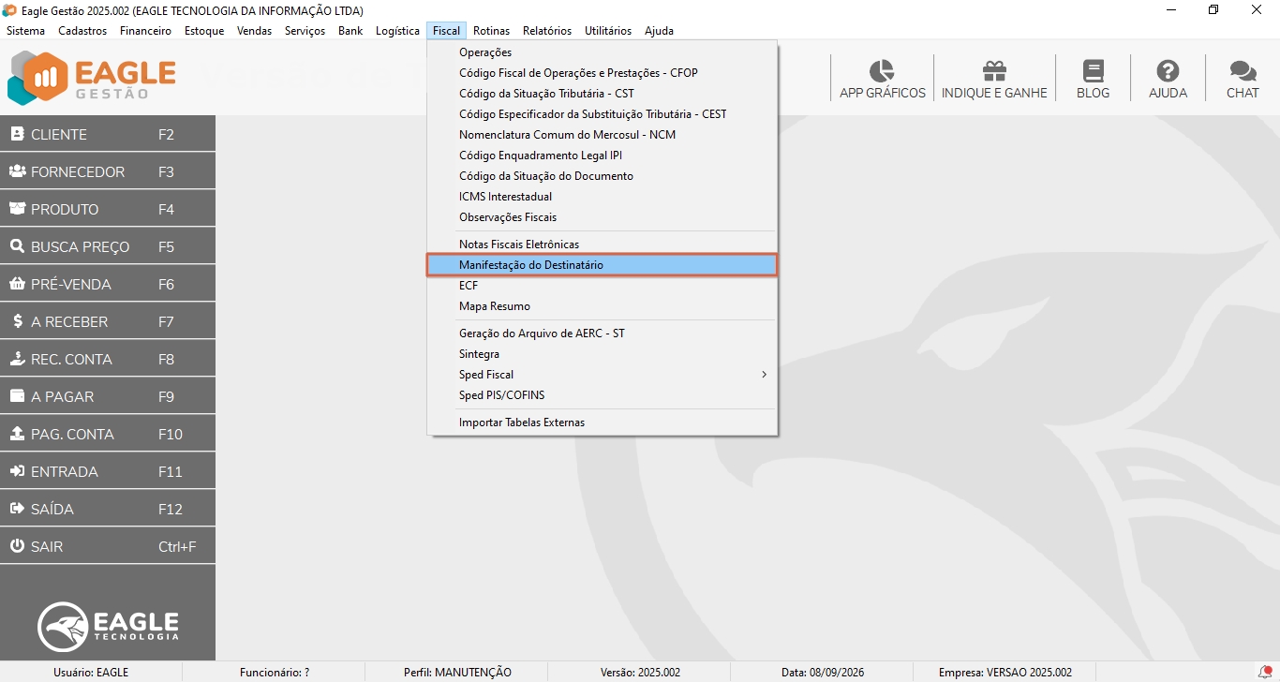Select PRODUTO in the sidebar
This screenshot has width=1280, height=682.
coord(108,209)
